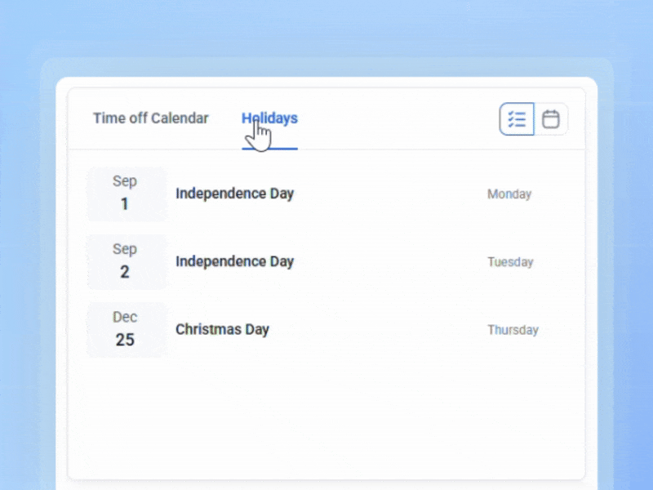The width and height of the screenshot is (653, 490).
Task: Click the Sep label above day 2
Action: coord(125,249)
